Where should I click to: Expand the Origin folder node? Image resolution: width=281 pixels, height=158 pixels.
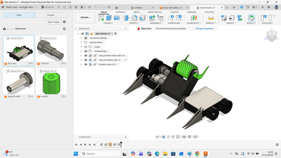tap(81, 47)
